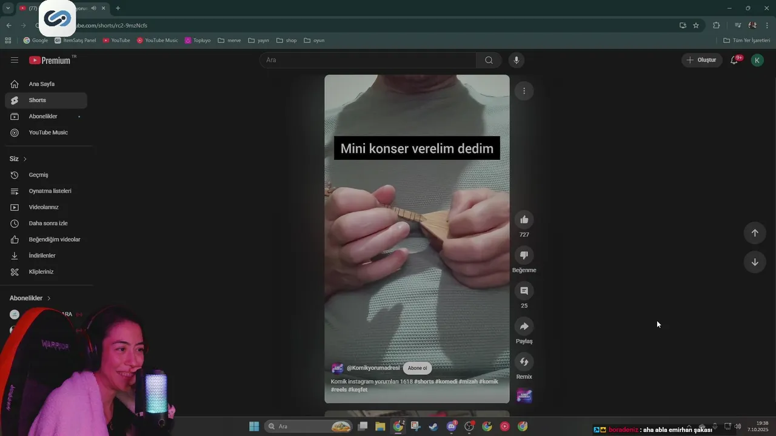Image resolution: width=776 pixels, height=436 pixels.
Task: Click the Oluştur create button
Action: tap(701, 60)
